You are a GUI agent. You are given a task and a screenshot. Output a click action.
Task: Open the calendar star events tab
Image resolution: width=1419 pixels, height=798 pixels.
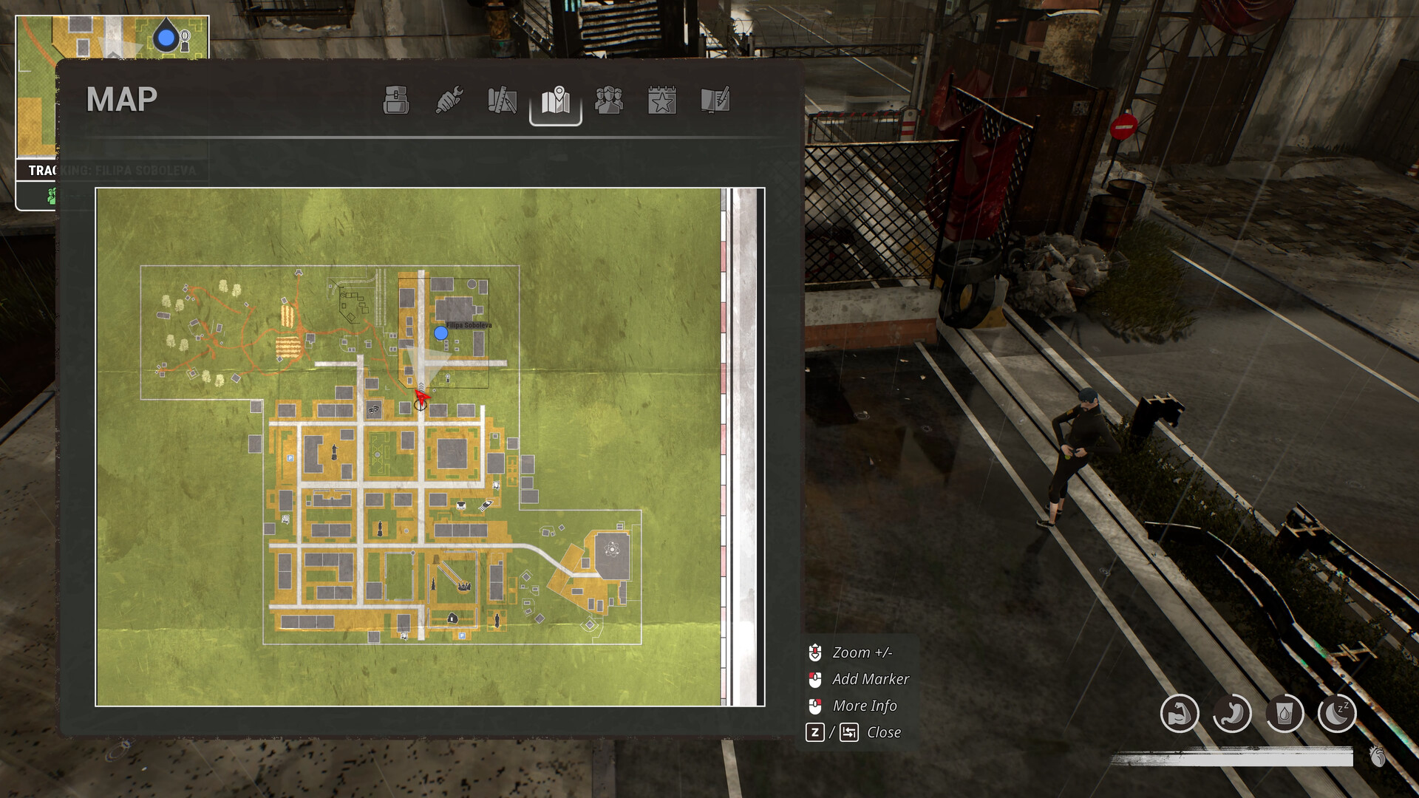pos(662,100)
